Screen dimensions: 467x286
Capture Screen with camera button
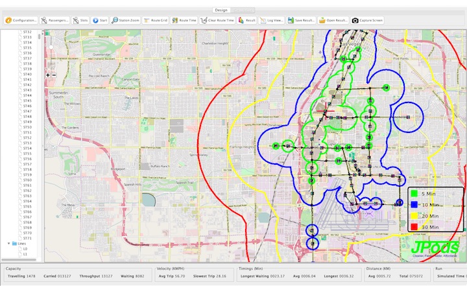368,20
